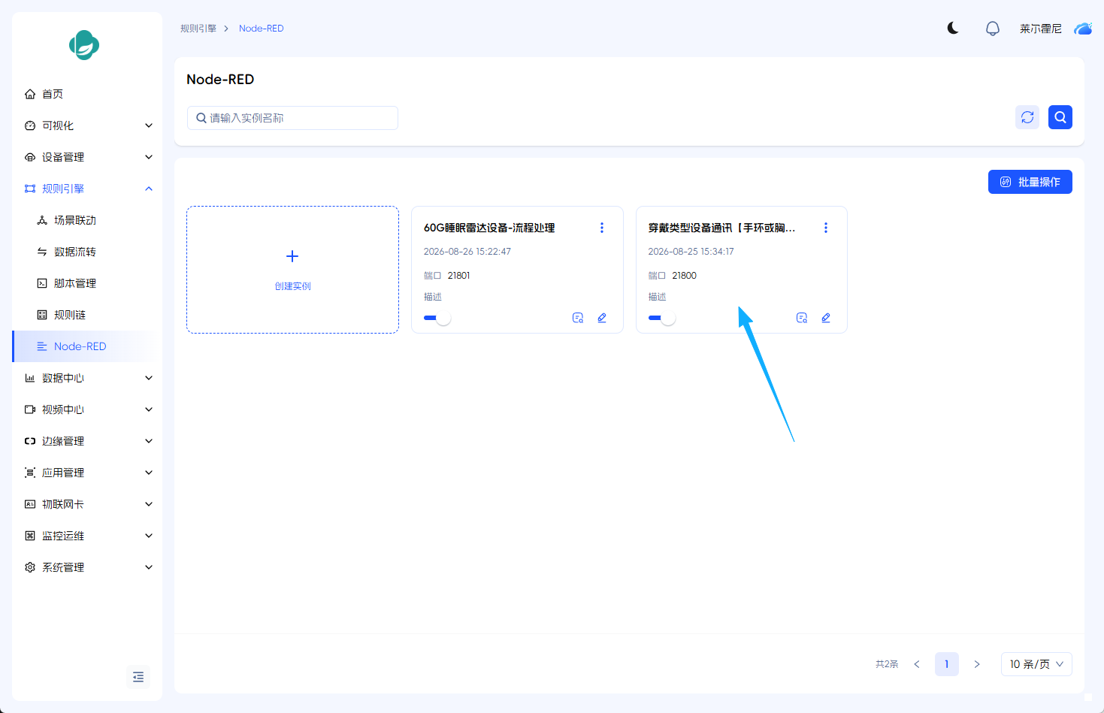1104x713 pixels.
Task: Expand the 数据中心 sidebar menu
Action: pyautogui.click(x=87, y=378)
